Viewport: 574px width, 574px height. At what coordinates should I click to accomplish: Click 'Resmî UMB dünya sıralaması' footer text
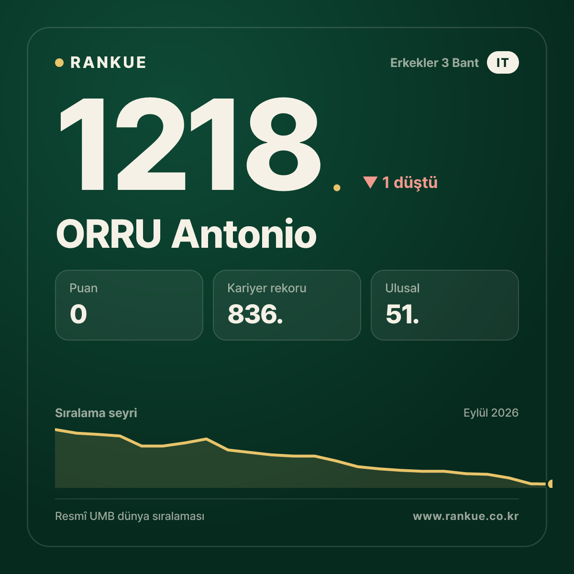click(130, 517)
